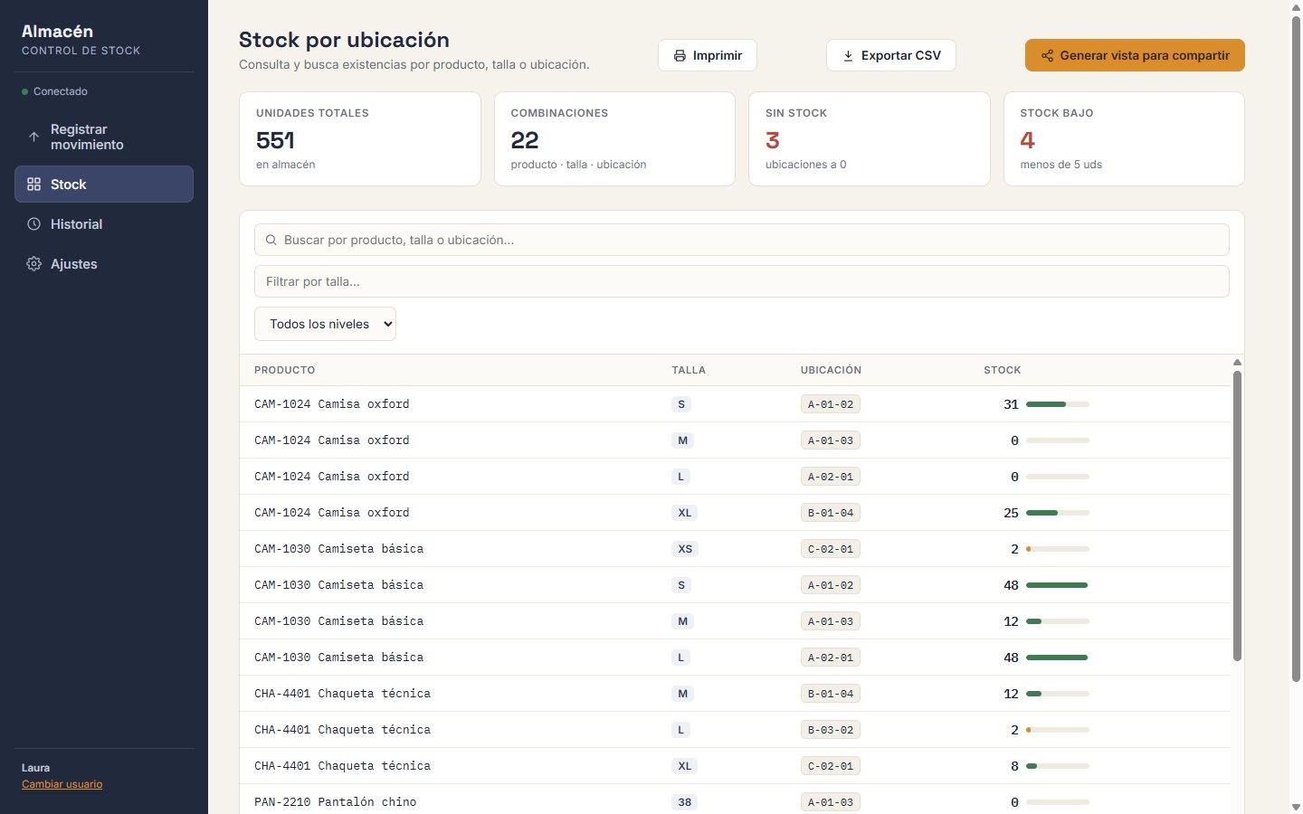Click location C-02-01 for Chaqueta técnica XL

[831, 766]
